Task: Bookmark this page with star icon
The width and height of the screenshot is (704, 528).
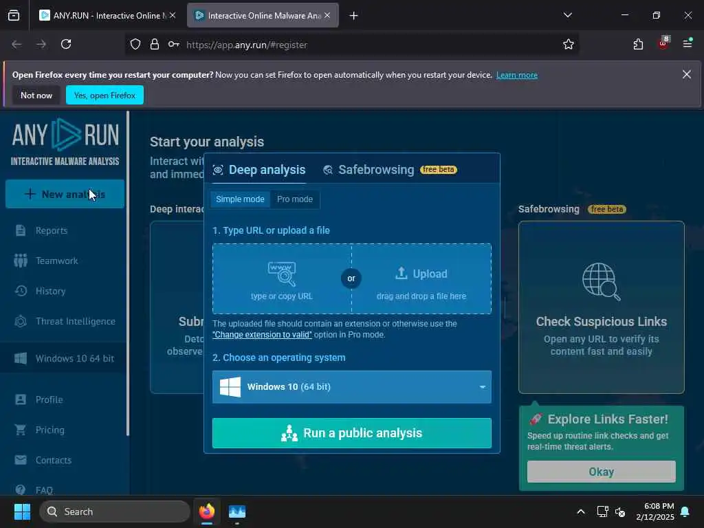Action: tap(569, 44)
